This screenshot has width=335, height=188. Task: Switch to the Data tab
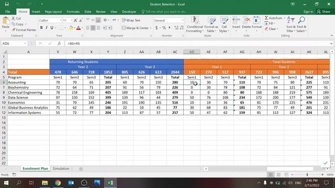click(x=88, y=11)
